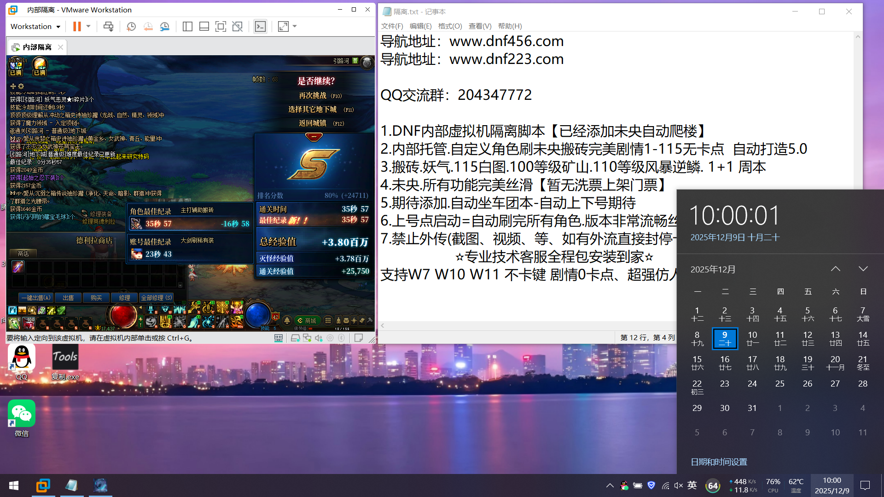Open the Snapshot Manager
The image size is (884, 497).
165,26
